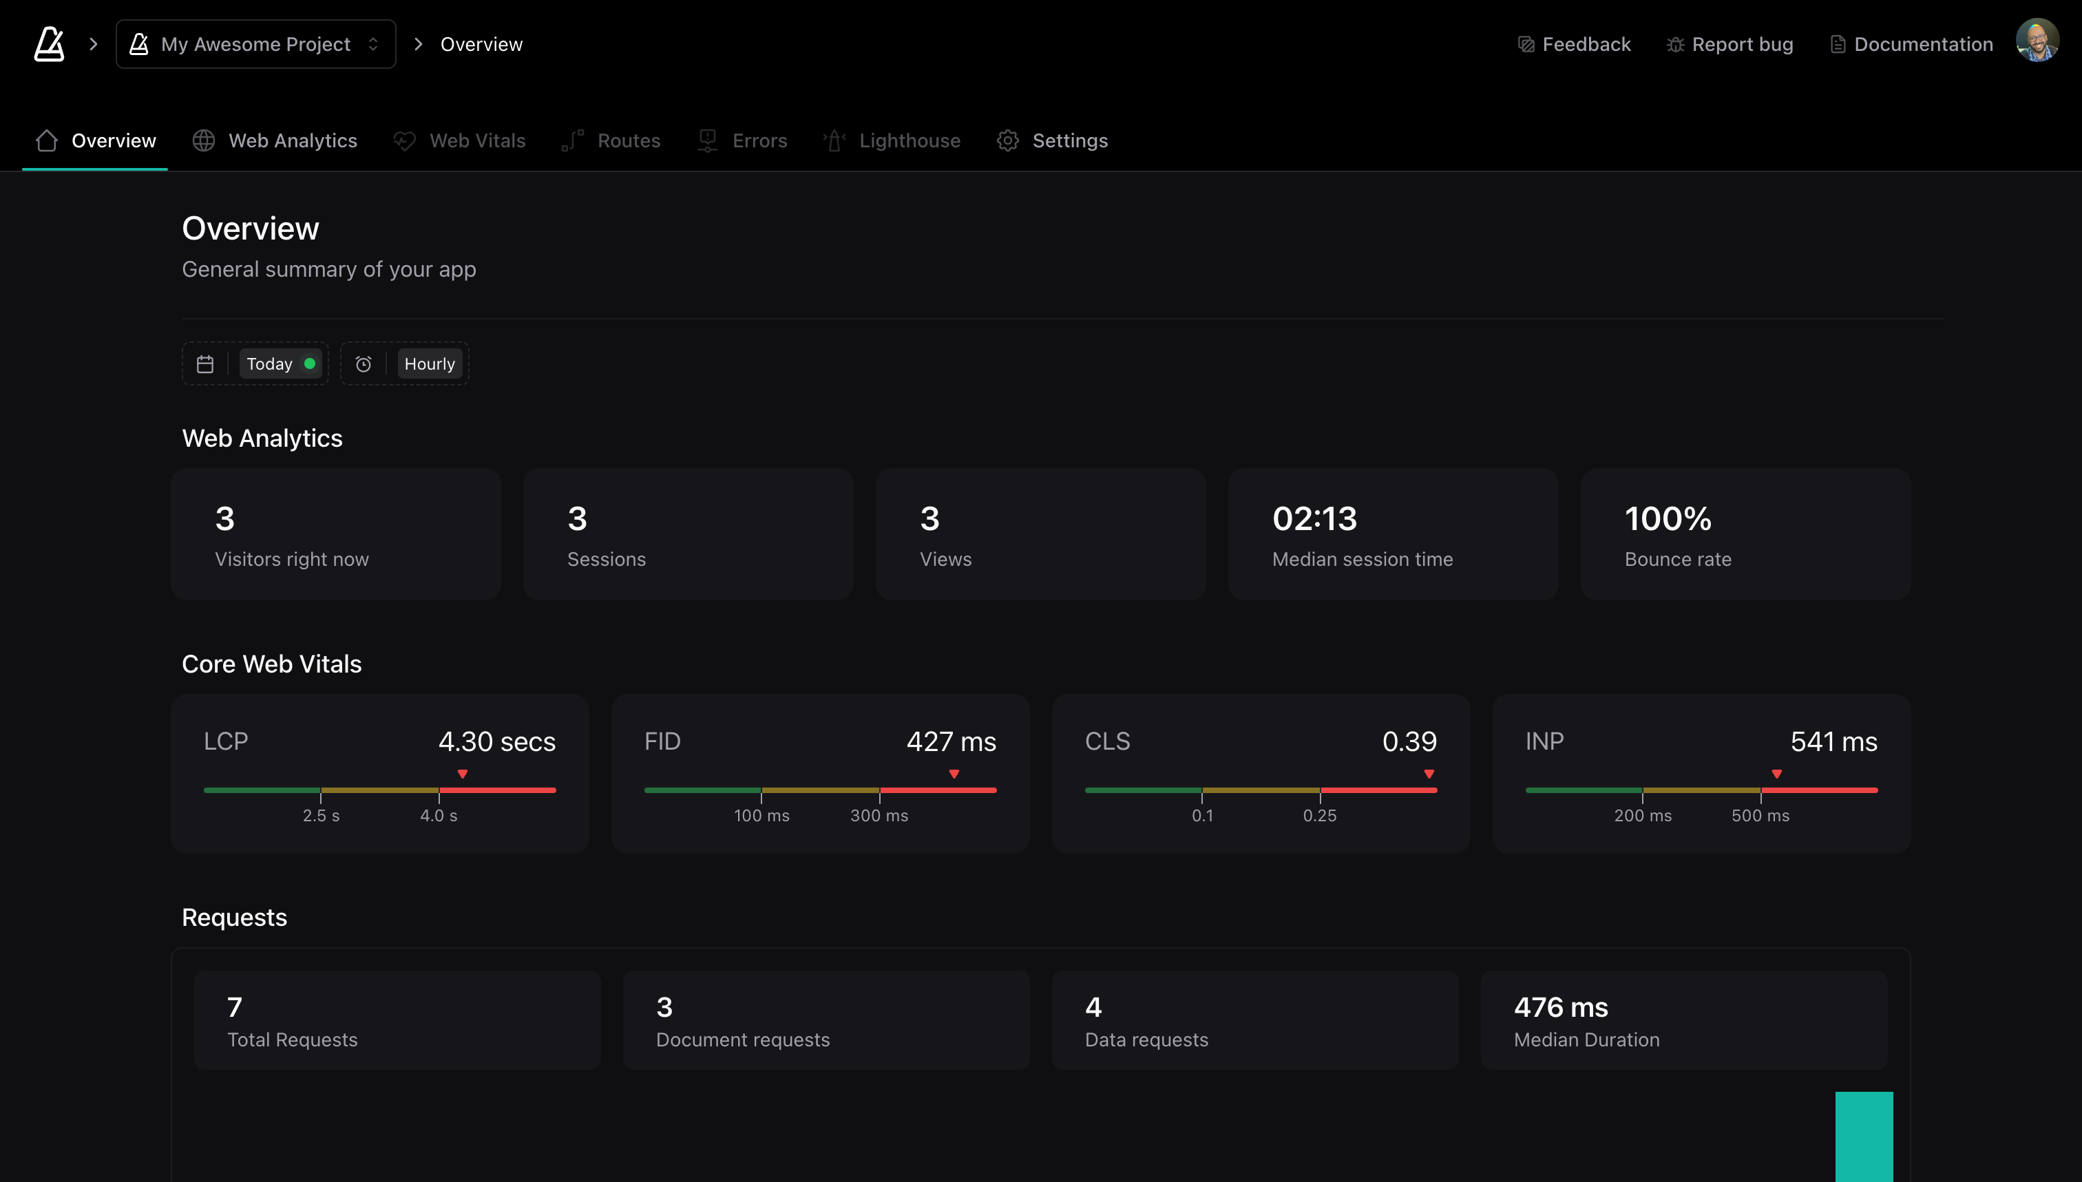Click the clock icon next to Hourly
2082x1182 pixels.
tap(365, 363)
